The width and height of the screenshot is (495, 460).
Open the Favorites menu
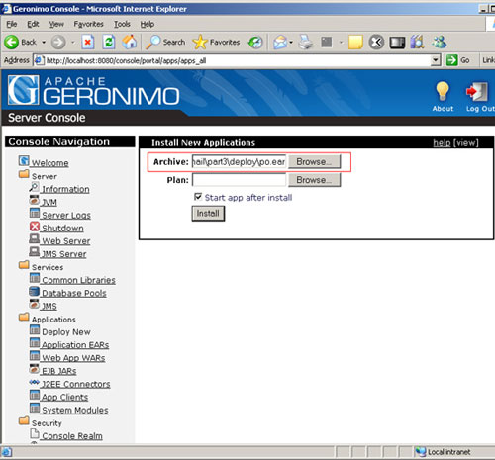click(88, 24)
